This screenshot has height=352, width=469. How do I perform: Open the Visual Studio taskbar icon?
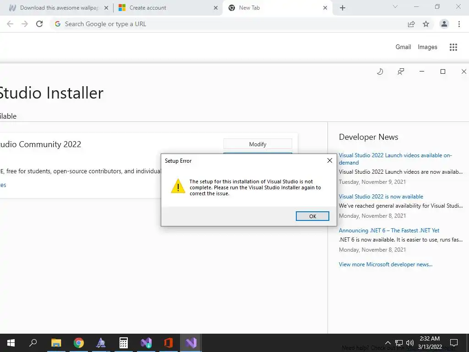(191, 343)
